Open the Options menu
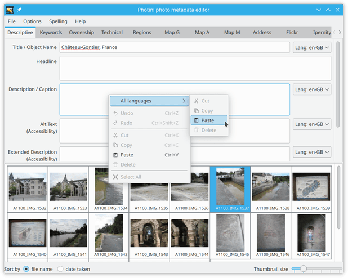The image size is (348, 278). point(32,21)
